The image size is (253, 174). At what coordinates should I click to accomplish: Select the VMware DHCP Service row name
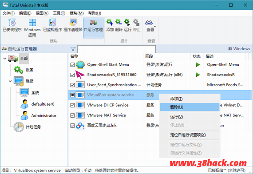pyautogui.click(x=108, y=105)
